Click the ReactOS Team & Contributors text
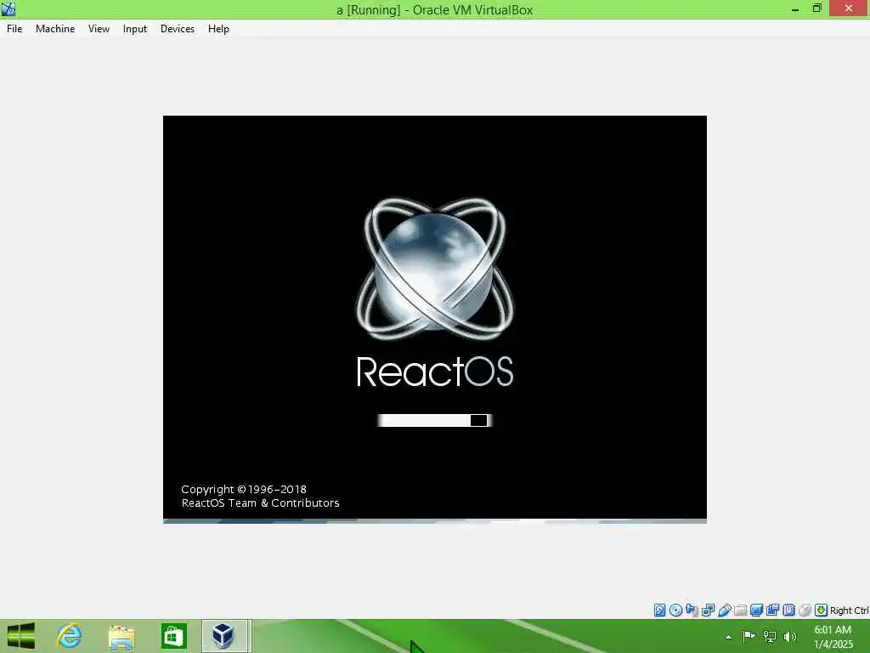Screen dimensions: 870x653 (260, 503)
